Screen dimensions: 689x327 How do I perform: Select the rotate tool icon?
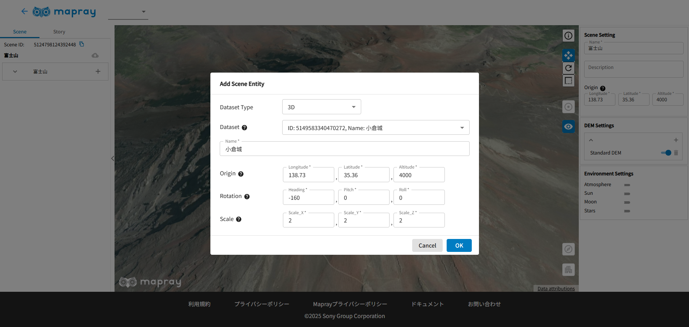point(568,68)
